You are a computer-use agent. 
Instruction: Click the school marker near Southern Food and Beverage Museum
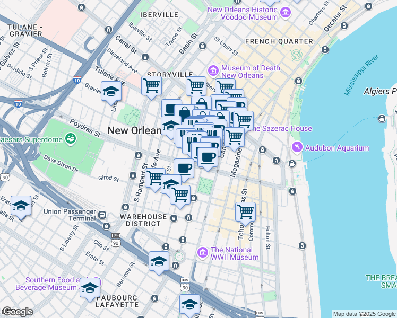tap(90, 290)
